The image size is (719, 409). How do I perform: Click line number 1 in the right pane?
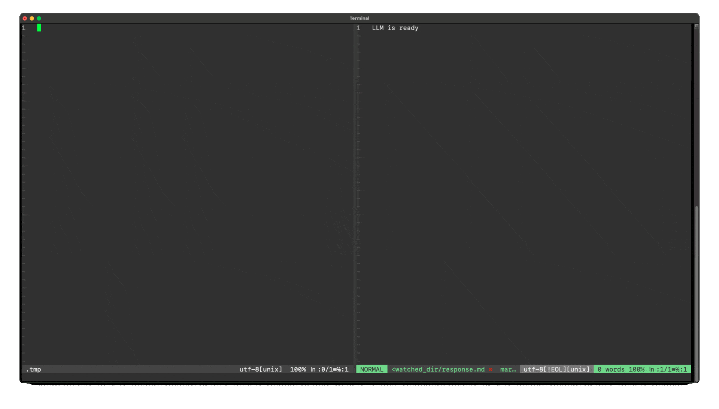[x=358, y=28]
